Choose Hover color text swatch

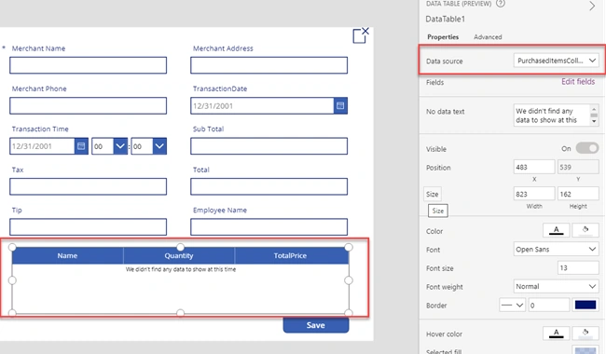pyautogui.click(x=557, y=334)
